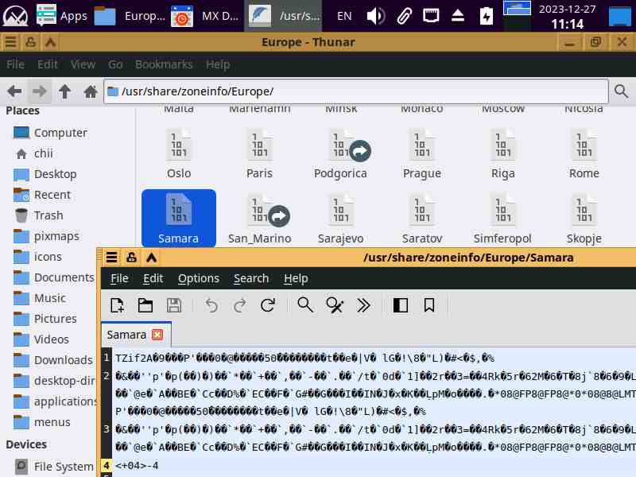Screen dimensions: 636x477
Task: Save the file with the floppy icon
Action: 174,305
